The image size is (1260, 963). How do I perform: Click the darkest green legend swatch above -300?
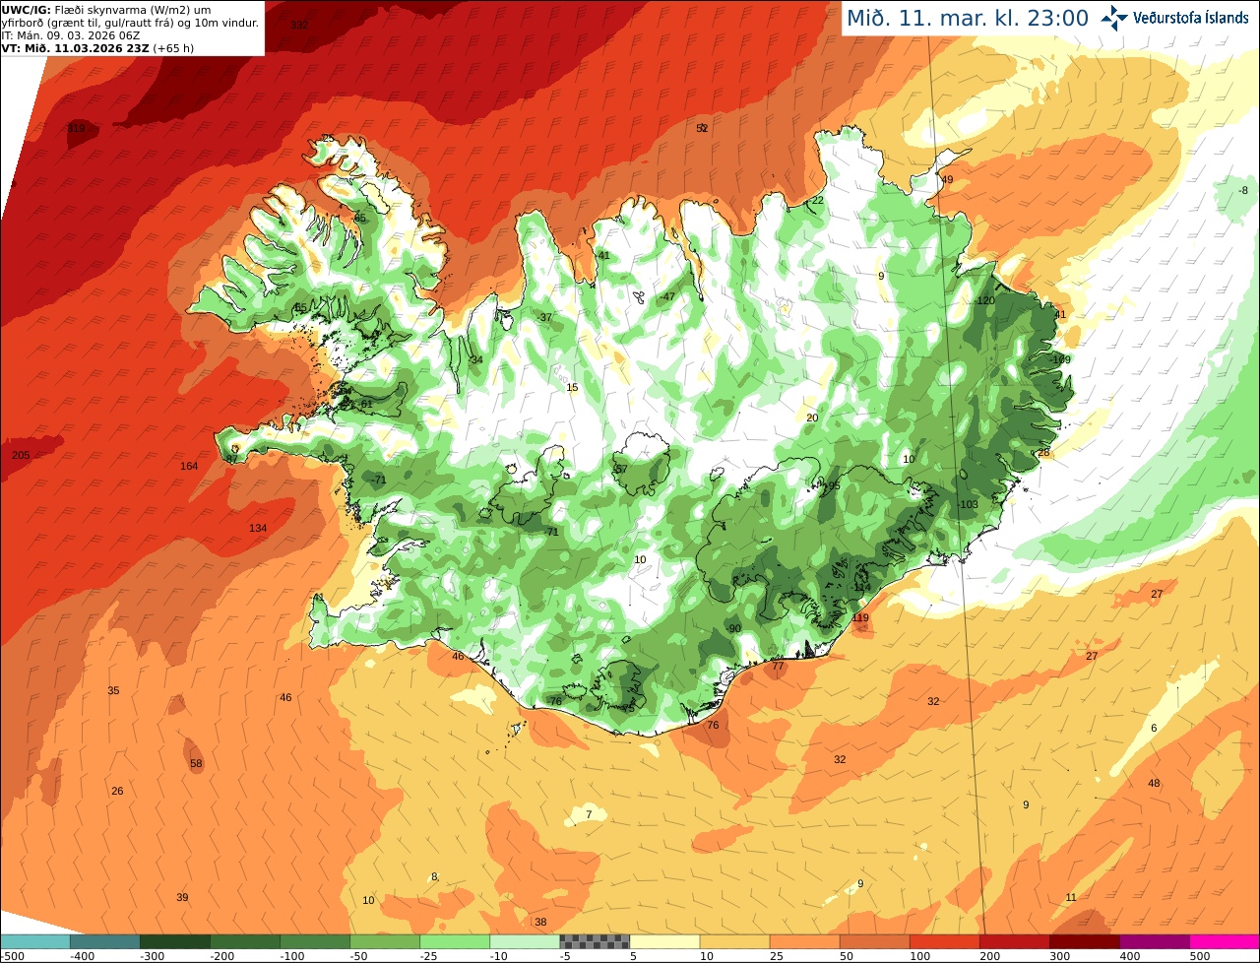pos(174,941)
